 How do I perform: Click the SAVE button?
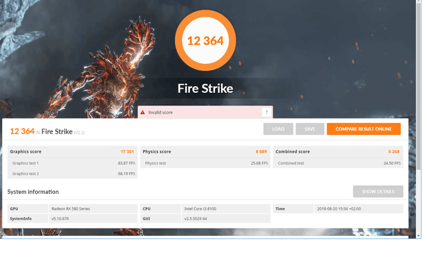pos(310,129)
